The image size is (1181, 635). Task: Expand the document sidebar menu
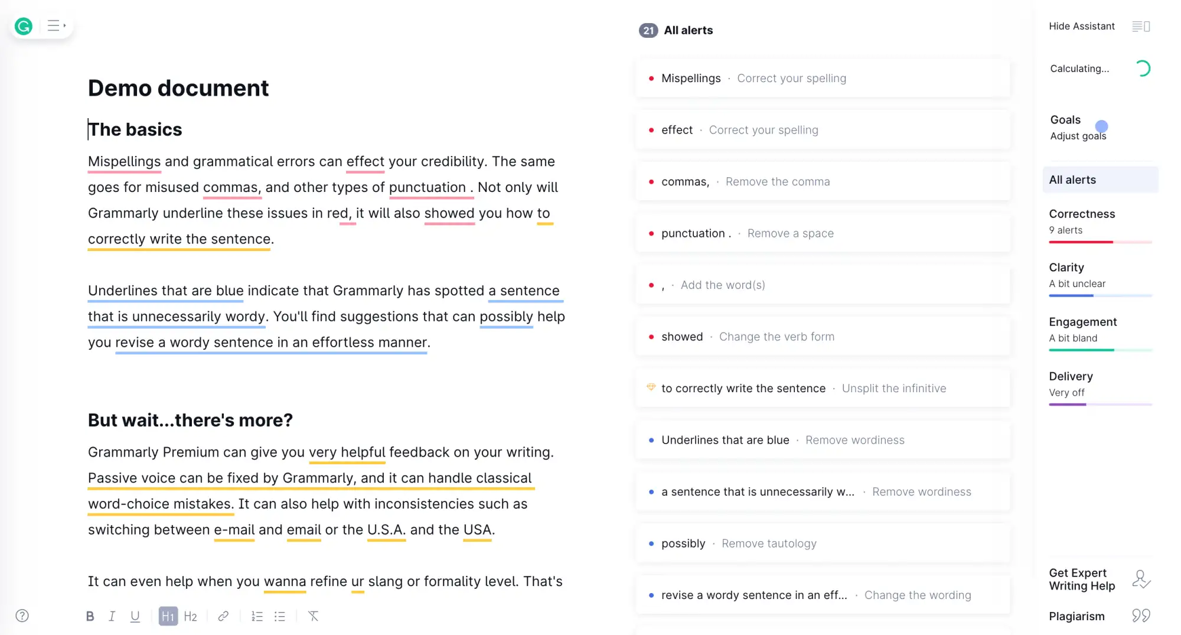[54, 25]
